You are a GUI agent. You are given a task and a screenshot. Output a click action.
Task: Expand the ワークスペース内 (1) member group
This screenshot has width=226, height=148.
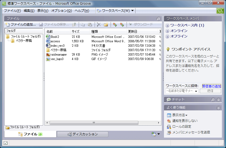(x=167, y=25)
